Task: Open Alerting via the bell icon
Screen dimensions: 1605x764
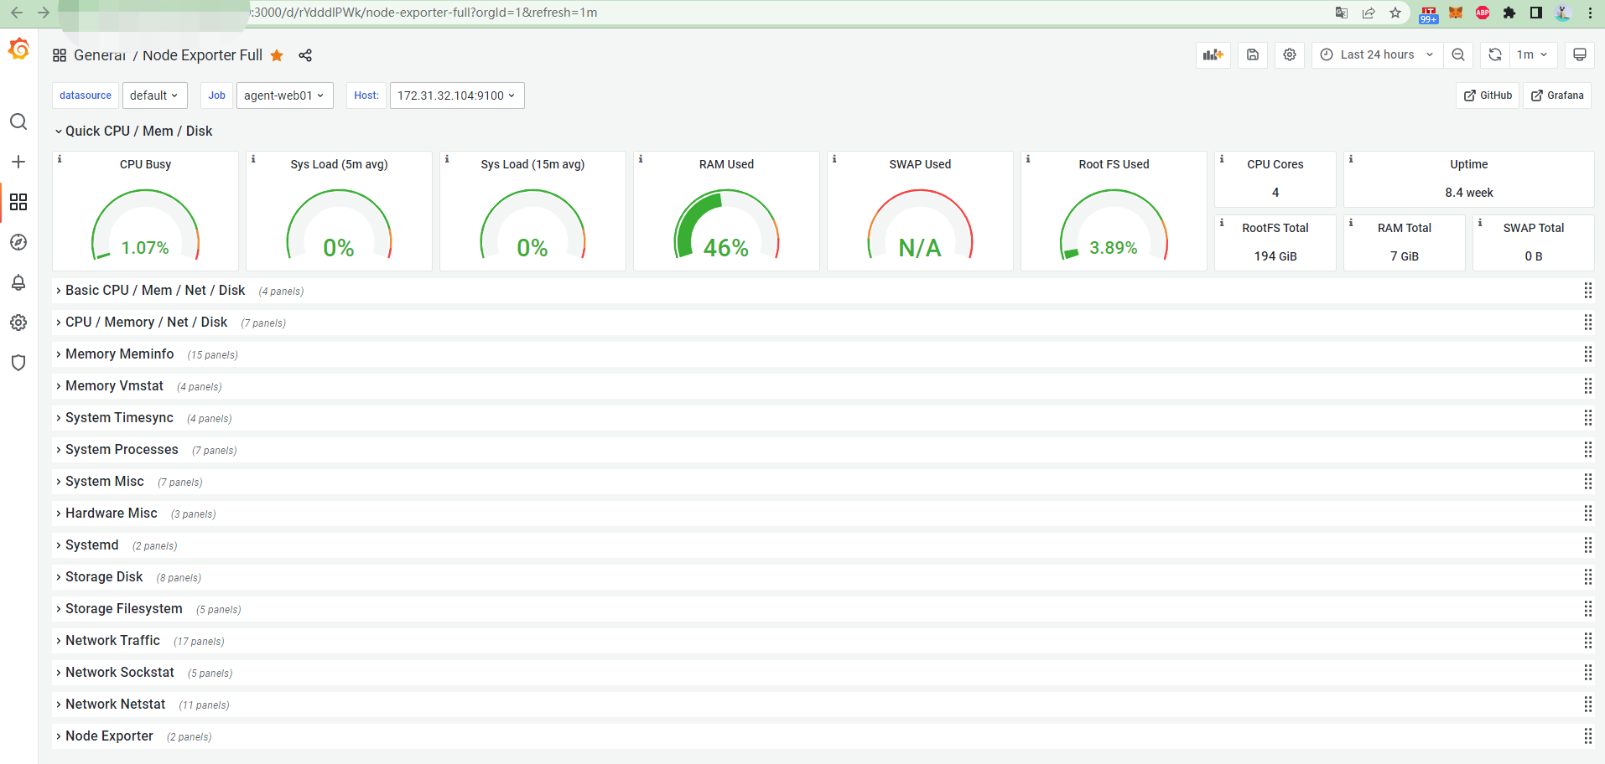Action: [x=18, y=282]
